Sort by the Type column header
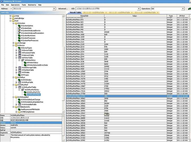This screenshot has width=191, height=142. [x=172, y=16]
